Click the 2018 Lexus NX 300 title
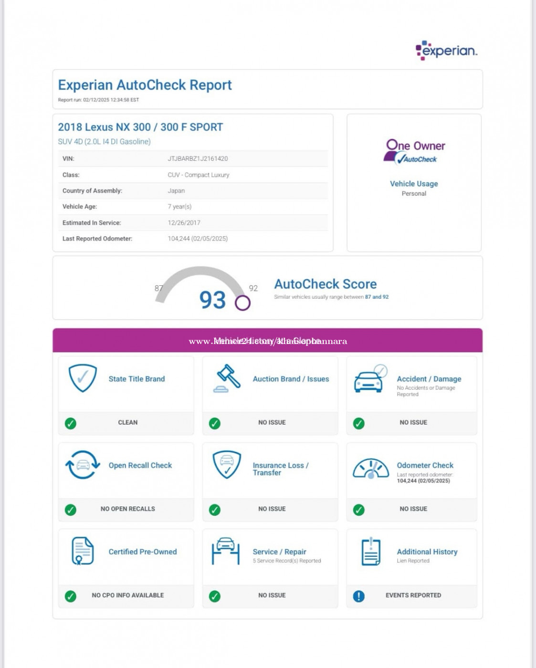 (140, 127)
